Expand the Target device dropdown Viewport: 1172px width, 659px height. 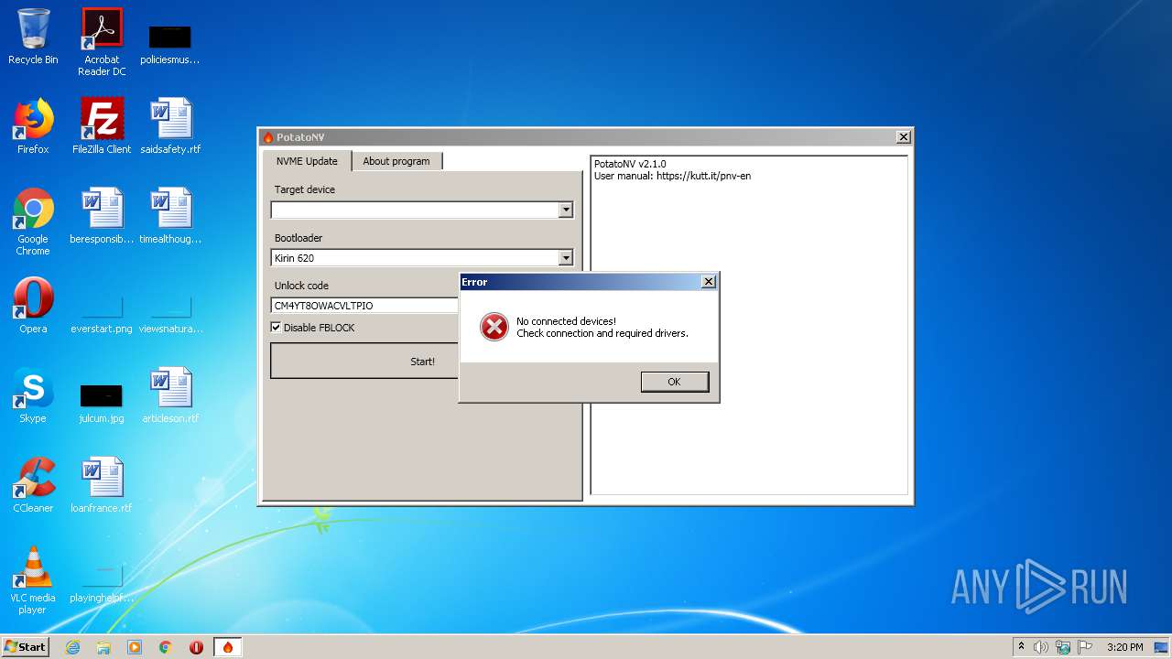pos(566,210)
